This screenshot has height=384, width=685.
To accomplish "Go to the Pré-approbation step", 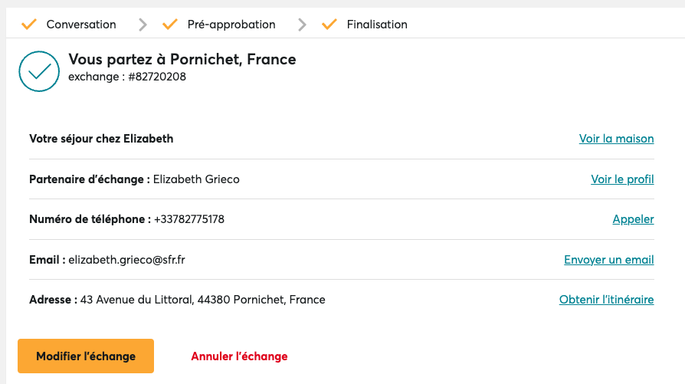I will click(231, 25).
